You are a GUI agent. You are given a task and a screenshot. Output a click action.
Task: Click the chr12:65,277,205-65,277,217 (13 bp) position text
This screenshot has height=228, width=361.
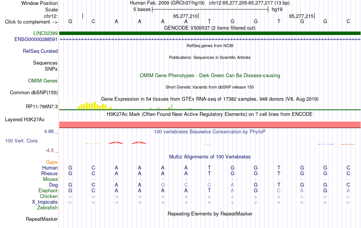249,3
